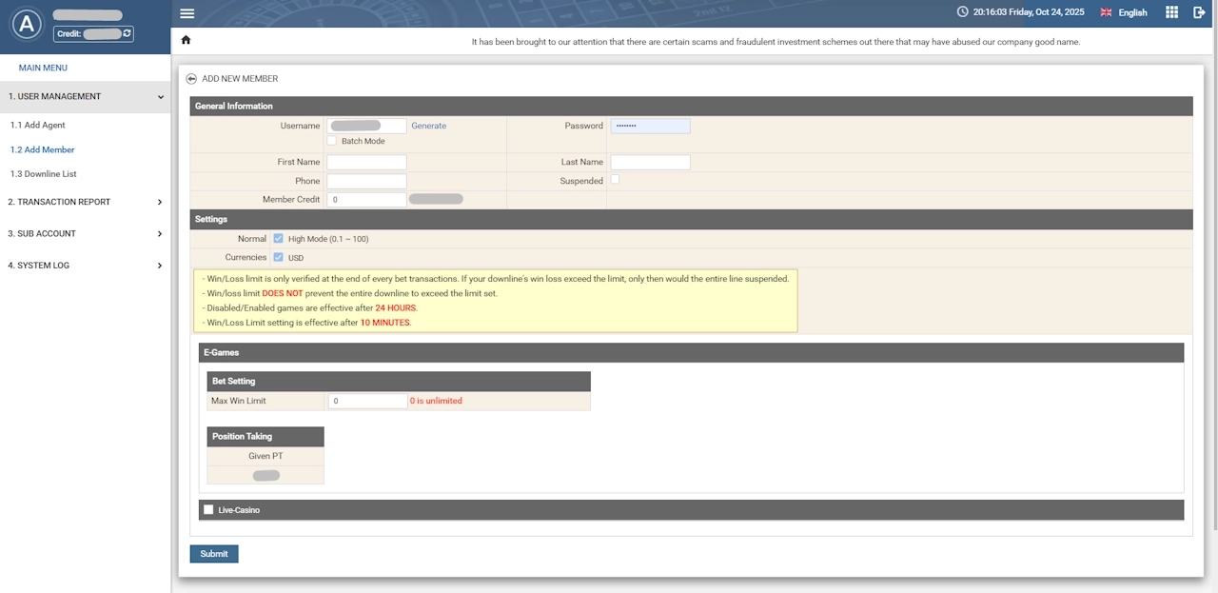Refresh the credit balance icon
Image resolution: width=1218 pixels, height=593 pixels.
coord(128,33)
